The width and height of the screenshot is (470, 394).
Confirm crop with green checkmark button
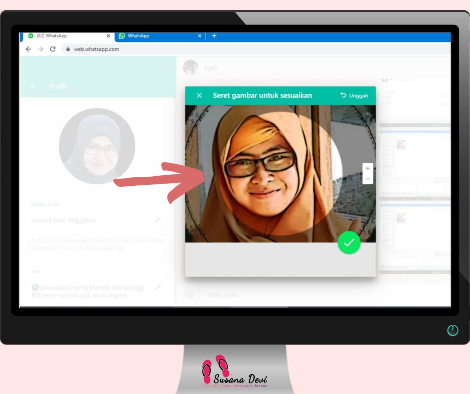point(349,243)
